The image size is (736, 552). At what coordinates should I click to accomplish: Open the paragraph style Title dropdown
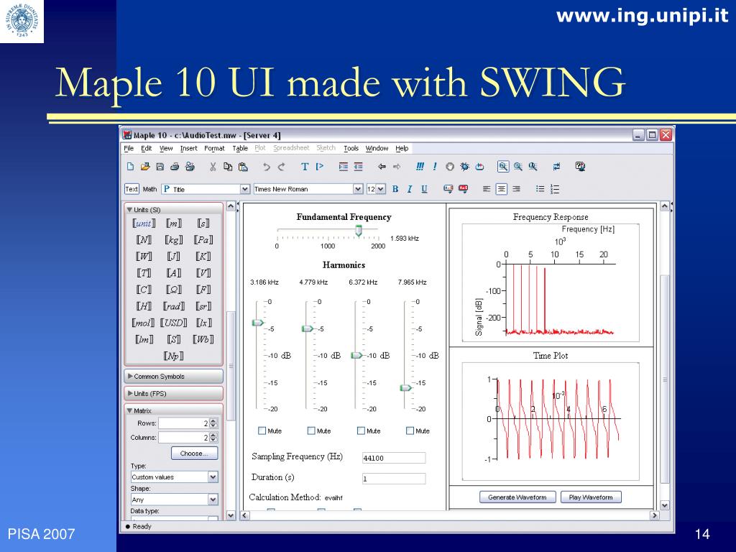244,189
